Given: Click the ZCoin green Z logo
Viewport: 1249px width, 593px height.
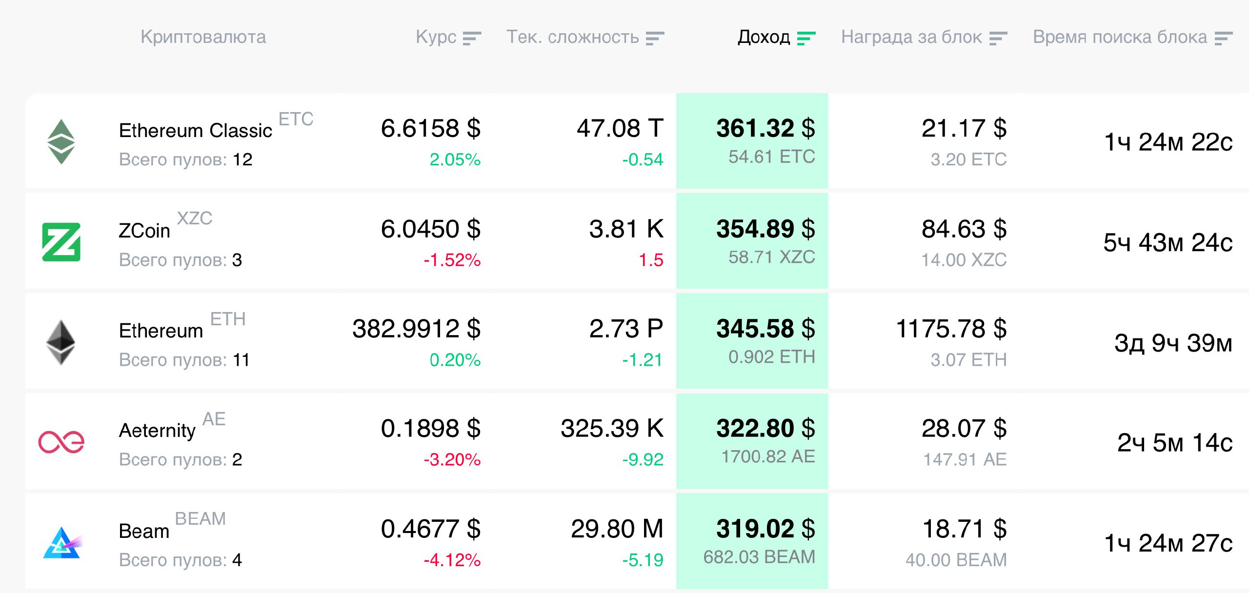Looking at the screenshot, I should tap(61, 242).
